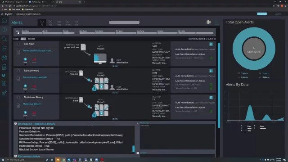
Task: Click the description box scrollbar thumb
Action: click(x=133, y=149)
